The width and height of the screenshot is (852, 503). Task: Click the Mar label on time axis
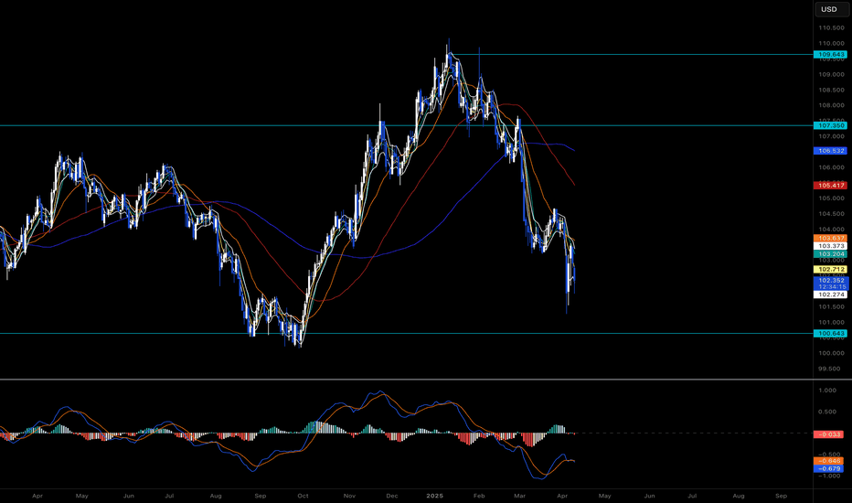tap(520, 496)
